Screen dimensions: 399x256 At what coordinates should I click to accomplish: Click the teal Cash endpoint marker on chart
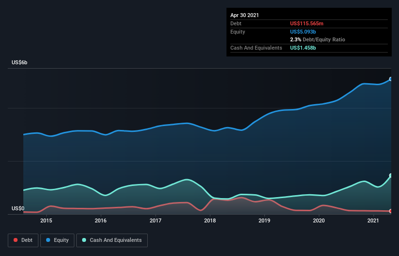coord(391,175)
